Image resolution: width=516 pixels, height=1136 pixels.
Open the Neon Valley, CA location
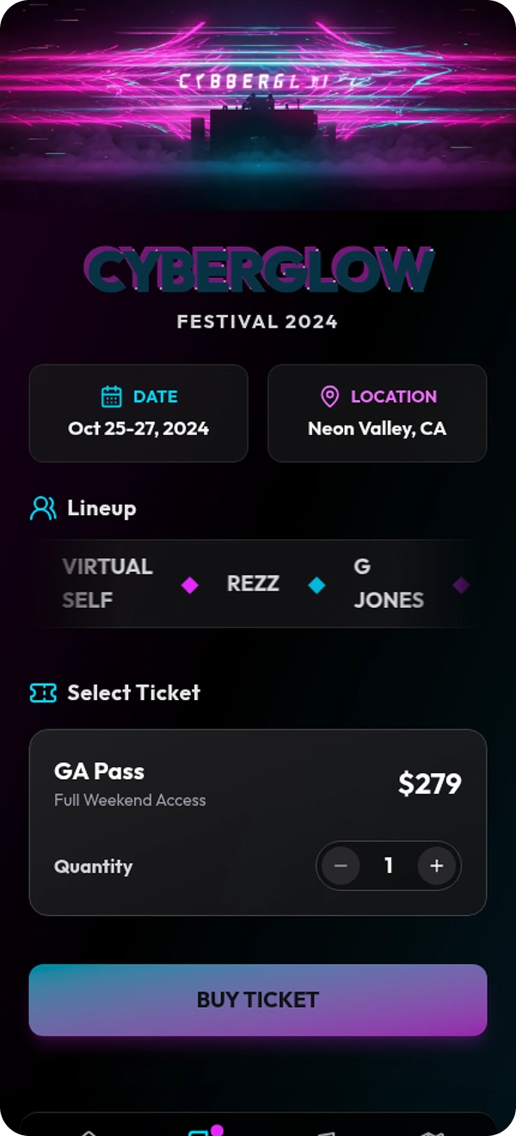tap(377, 428)
